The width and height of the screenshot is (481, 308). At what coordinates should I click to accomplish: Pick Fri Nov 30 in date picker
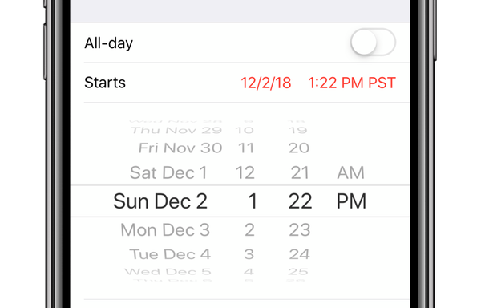180,148
